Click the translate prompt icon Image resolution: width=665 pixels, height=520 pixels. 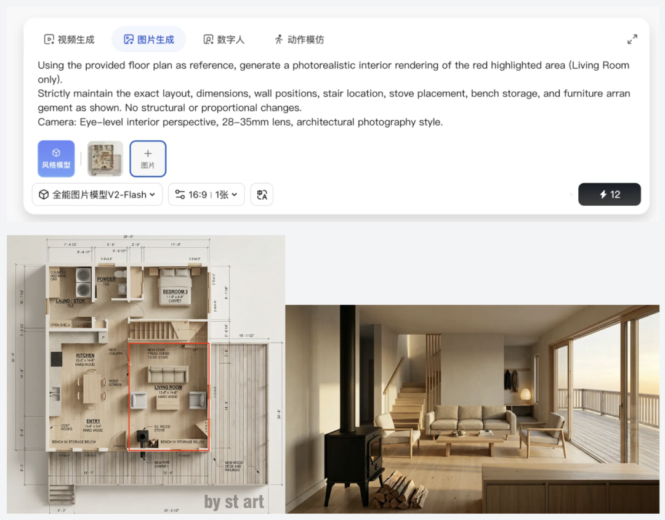262,195
